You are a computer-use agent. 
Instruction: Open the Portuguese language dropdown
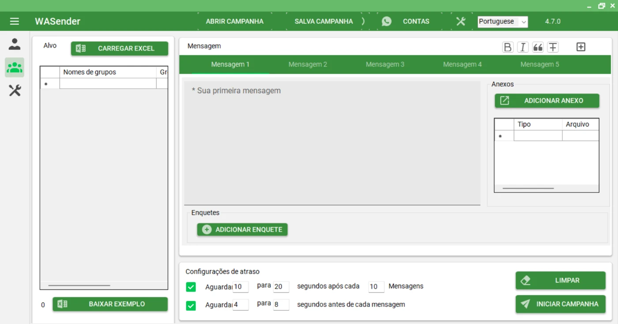[502, 22]
